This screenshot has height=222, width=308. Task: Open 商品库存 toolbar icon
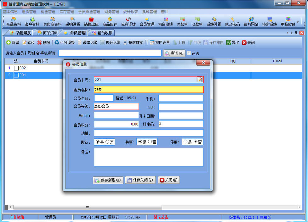tap(110, 22)
